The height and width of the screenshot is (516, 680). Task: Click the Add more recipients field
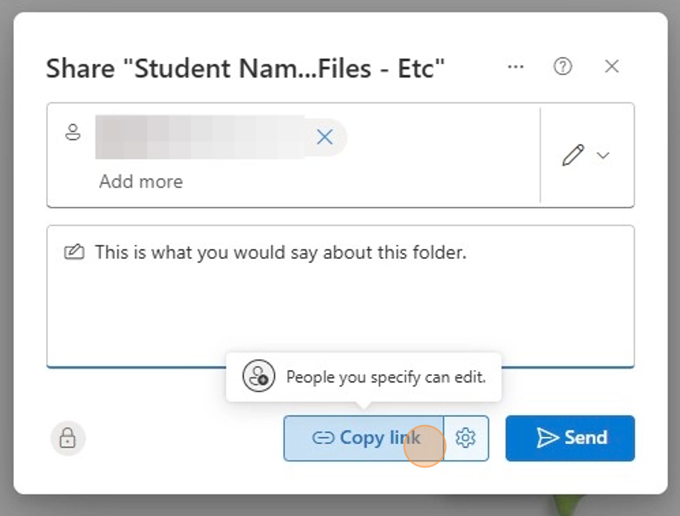141,181
